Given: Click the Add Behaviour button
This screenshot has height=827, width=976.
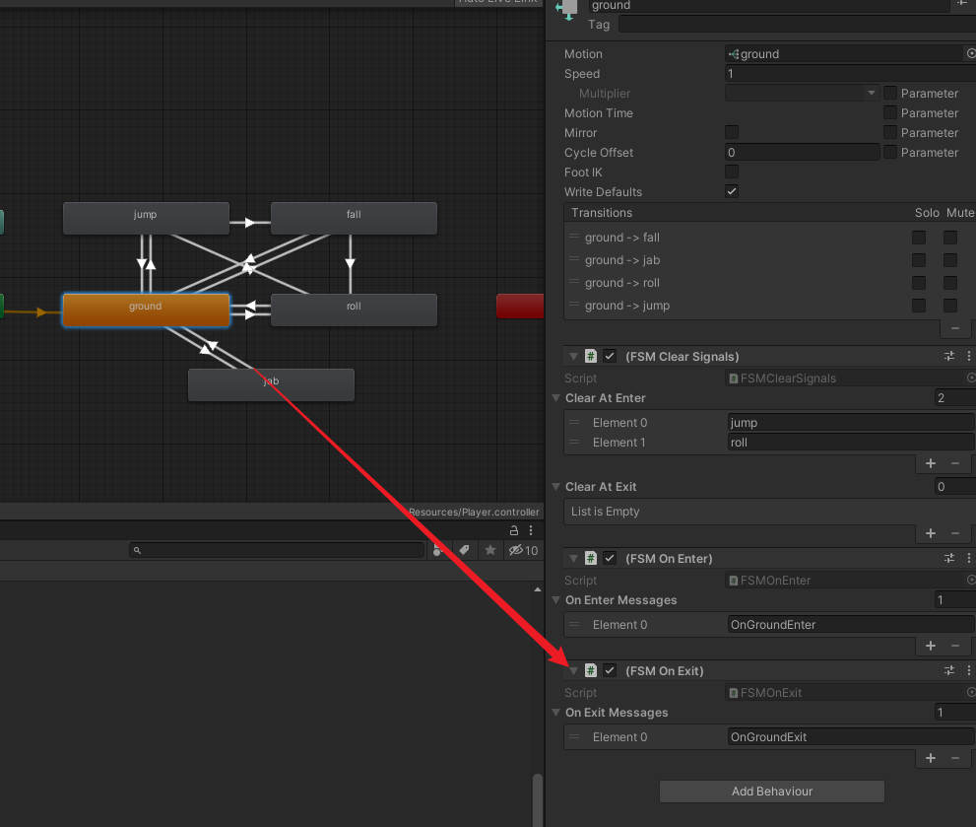Looking at the screenshot, I should [x=772, y=791].
